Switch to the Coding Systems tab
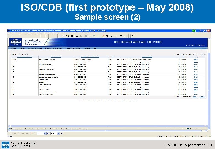Image resolution: width=215 pixels, height=149 pixels. 73,48
